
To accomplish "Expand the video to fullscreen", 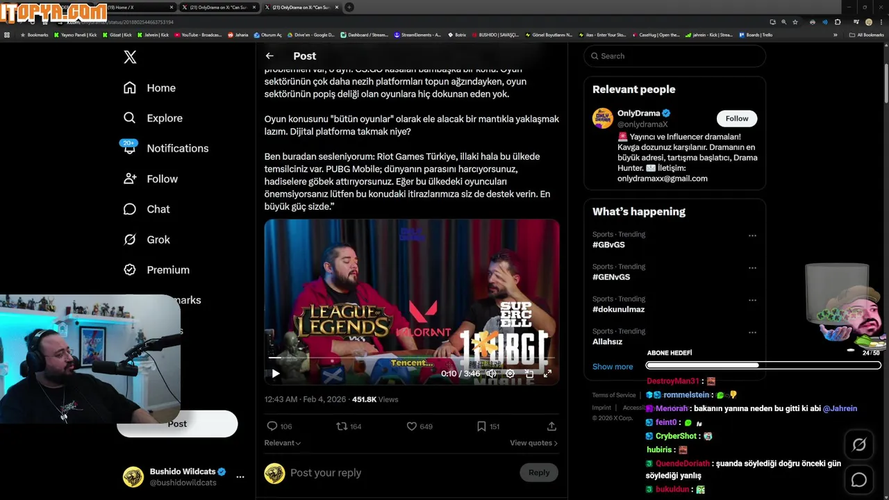I will point(547,374).
